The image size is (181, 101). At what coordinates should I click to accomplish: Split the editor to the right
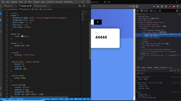84,6
